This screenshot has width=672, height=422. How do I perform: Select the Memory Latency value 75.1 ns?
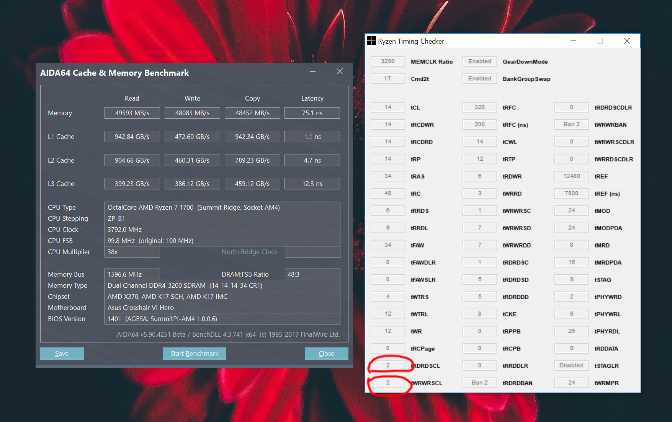[x=312, y=113]
